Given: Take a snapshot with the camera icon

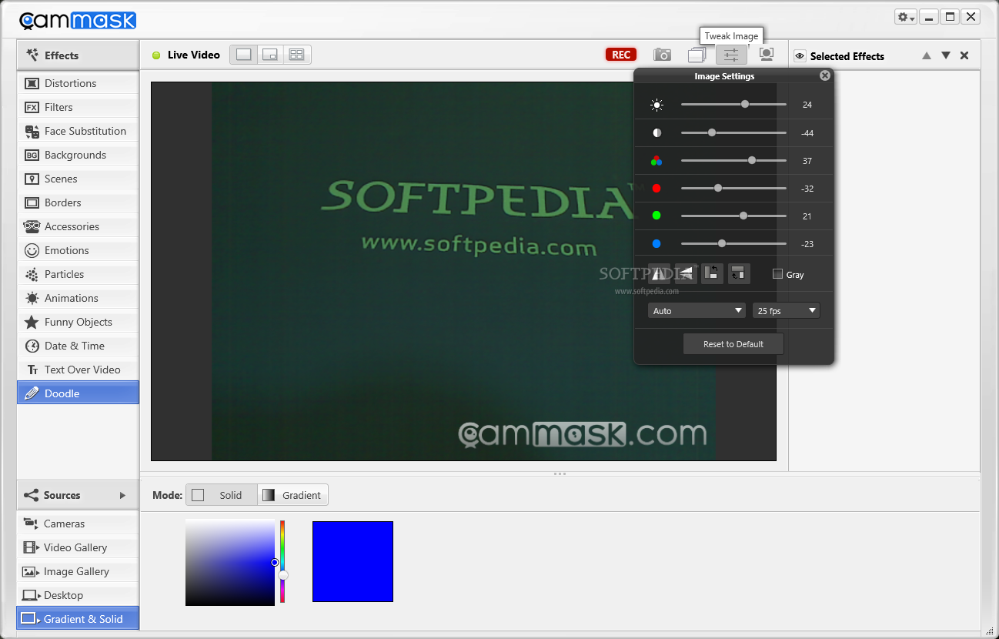Looking at the screenshot, I should [x=662, y=55].
